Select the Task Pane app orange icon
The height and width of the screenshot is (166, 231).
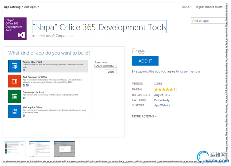15,81
